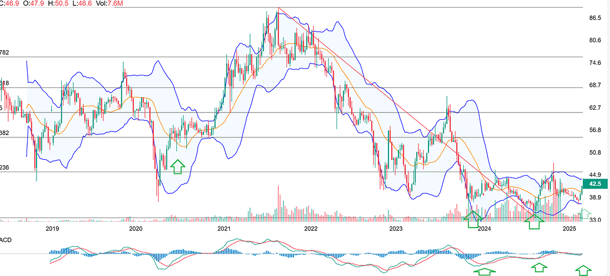Image resolution: width=610 pixels, height=276 pixels.
Task: Click the 782 Fibonacci level label
Action: coord(4,52)
